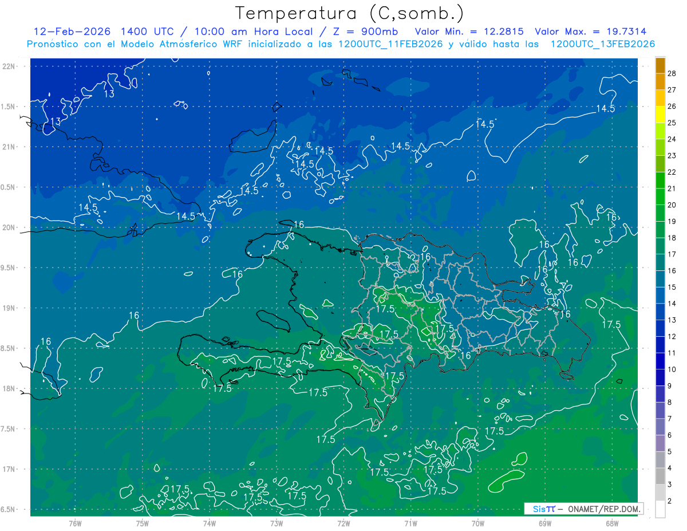Click the initialization stamp "1200UTC_11FEB2026"

(390, 44)
